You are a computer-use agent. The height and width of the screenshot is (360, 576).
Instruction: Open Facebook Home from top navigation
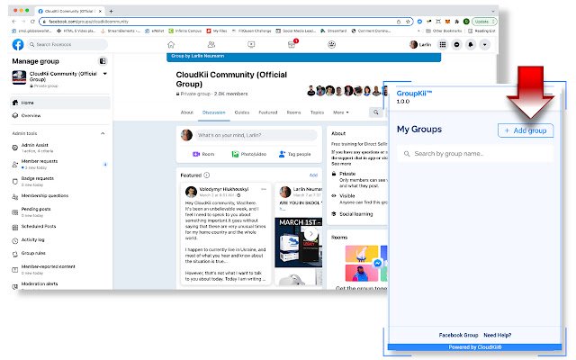tap(171, 45)
